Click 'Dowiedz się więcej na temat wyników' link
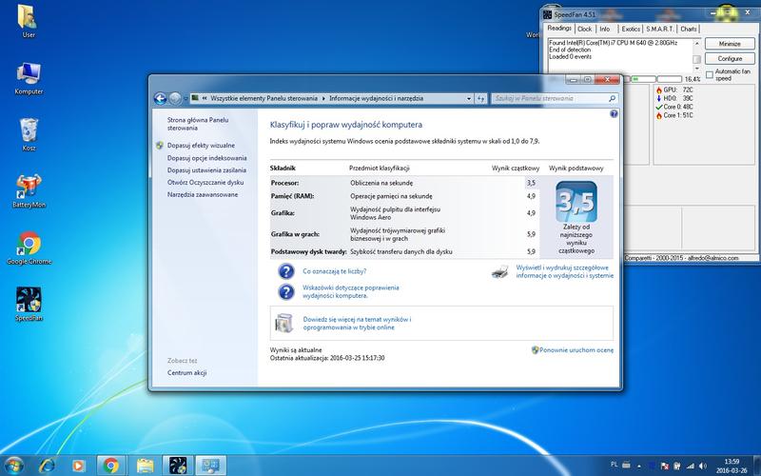 [x=357, y=324]
